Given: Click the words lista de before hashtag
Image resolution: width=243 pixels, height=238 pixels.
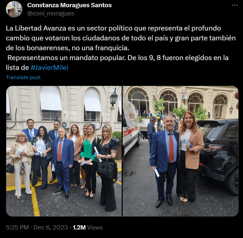Looking at the screenshot, I should (17, 68).
